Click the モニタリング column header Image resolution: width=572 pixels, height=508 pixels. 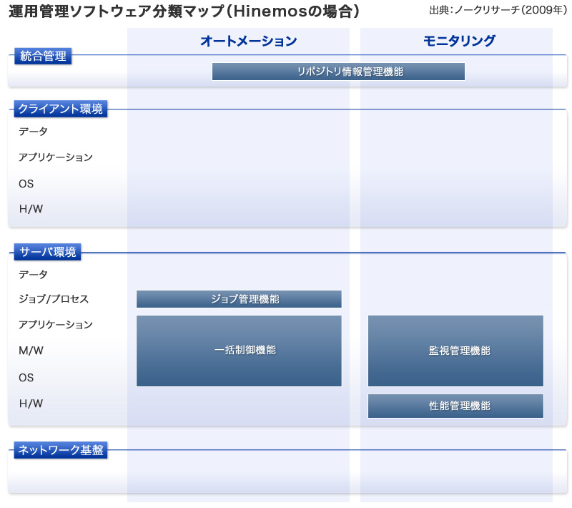(459, 41)
